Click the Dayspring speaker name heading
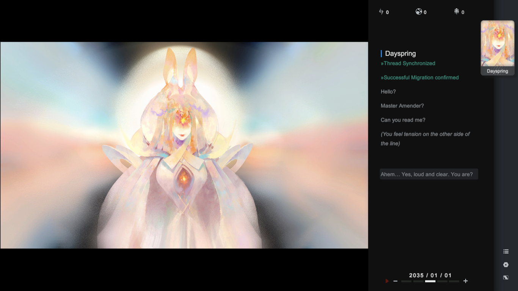Image resolution: width=518 pixels, height=291 pixels. pos(400,53)
